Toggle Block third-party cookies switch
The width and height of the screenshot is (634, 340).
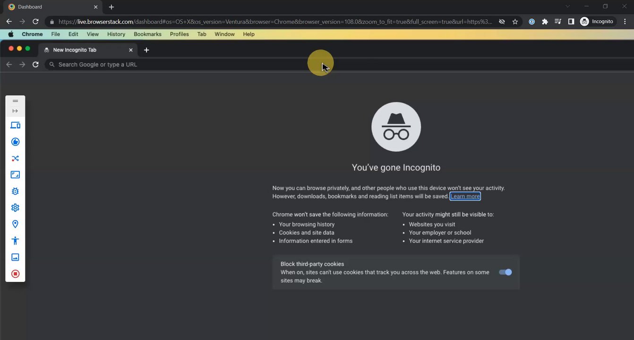pyautogui.click(x=505, y=272)
